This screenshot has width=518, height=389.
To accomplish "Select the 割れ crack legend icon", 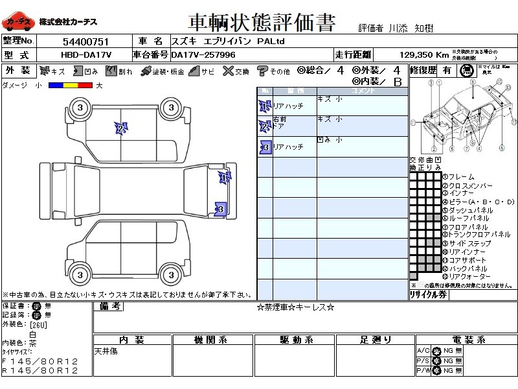I will (111, 71).
